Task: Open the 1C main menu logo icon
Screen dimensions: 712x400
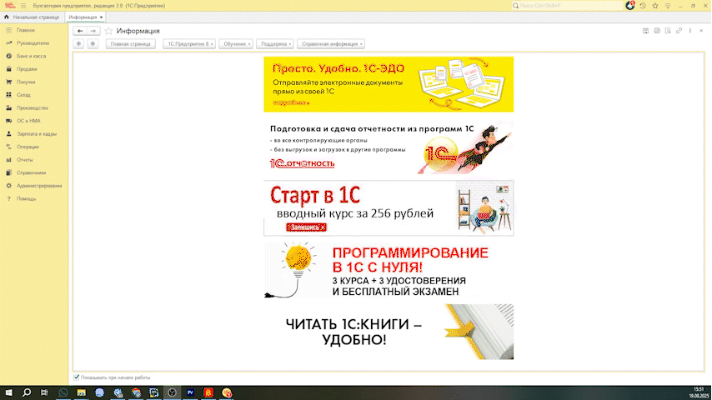Action: 9,6
